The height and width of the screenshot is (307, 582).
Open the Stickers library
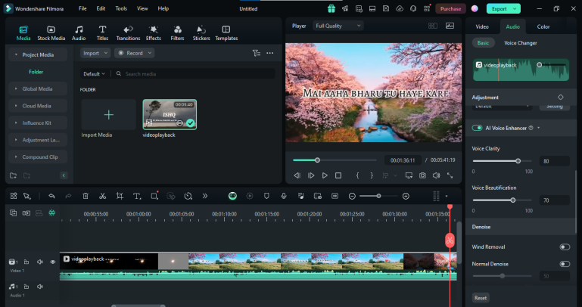[201, 33]
